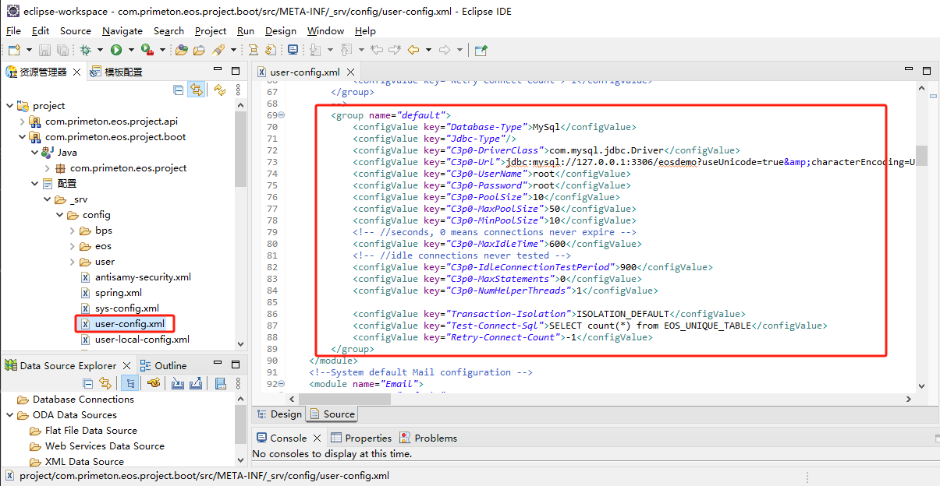Image resolution: width=940 pixels, height=486 pixels.
Task: Collapse the config folder in tree
Action: [59, 215]
